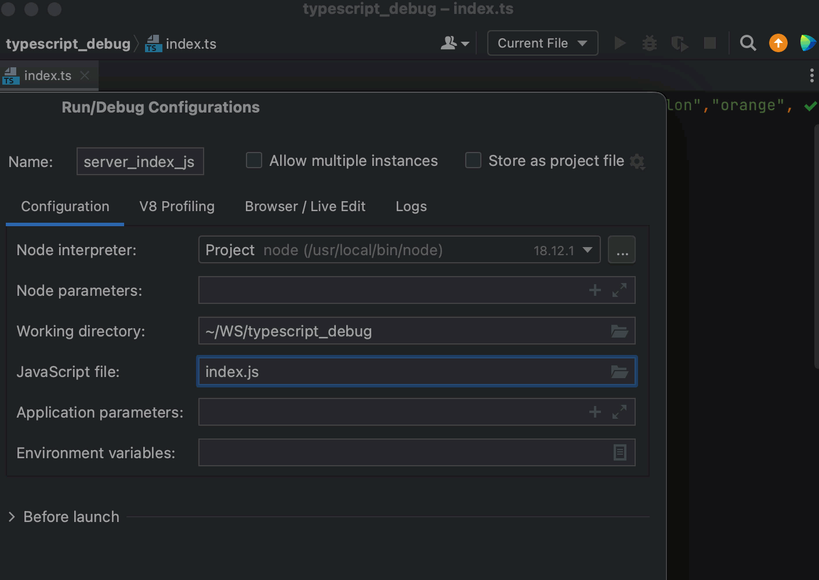
Task: Open the Search Everywhere magnifier
Action: (x=748, y=43)
